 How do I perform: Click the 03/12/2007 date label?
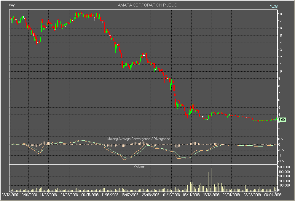coord(10,194)
